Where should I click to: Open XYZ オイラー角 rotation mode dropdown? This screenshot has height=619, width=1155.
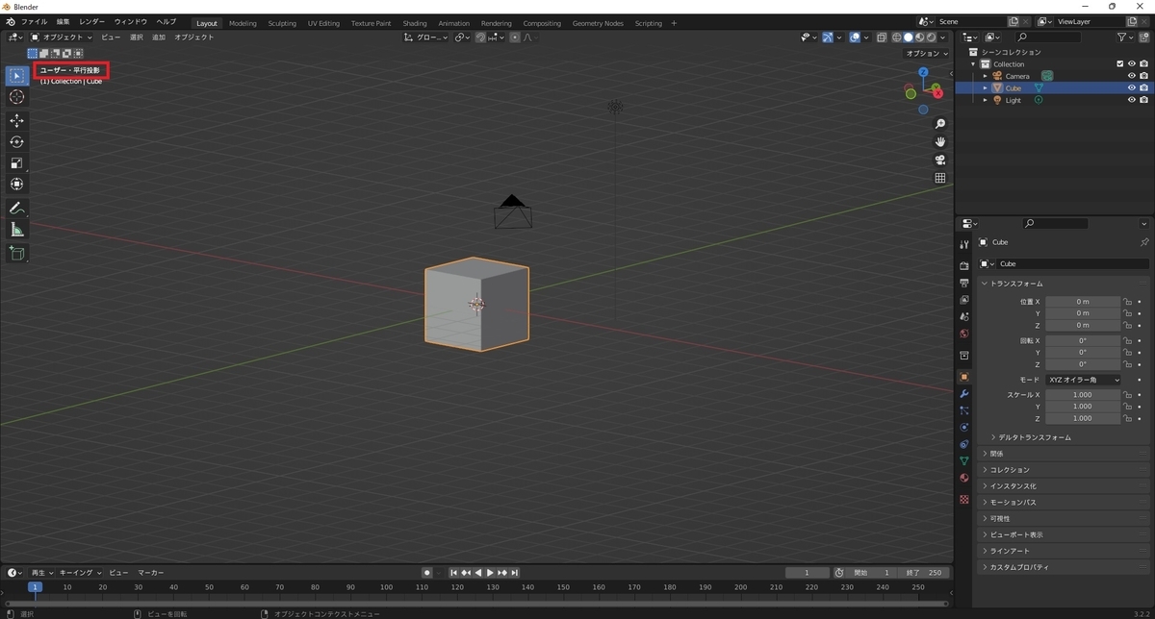[x=1083, y=380]
